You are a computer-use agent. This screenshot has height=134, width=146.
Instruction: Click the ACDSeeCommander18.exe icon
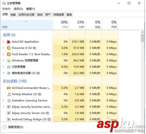[9, 88]
